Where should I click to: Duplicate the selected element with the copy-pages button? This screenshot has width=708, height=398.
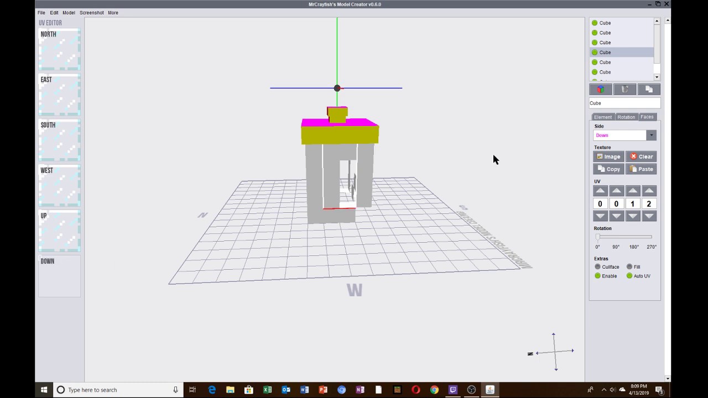coord(649,90)
